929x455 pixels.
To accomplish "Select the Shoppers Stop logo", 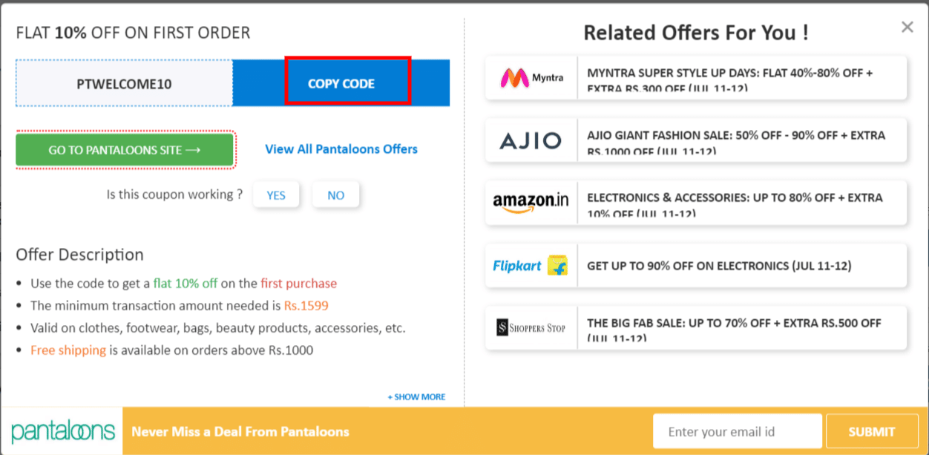I will click(530, 327).
